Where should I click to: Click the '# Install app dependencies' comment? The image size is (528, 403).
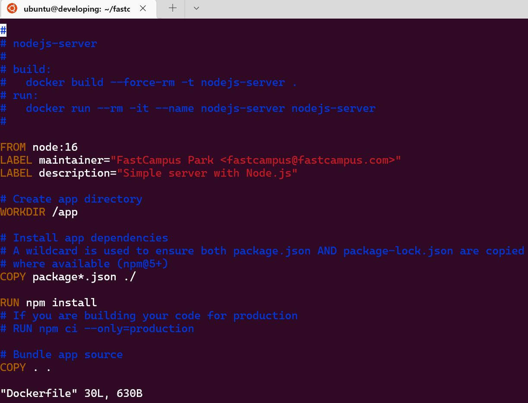[x=84, y=238]
